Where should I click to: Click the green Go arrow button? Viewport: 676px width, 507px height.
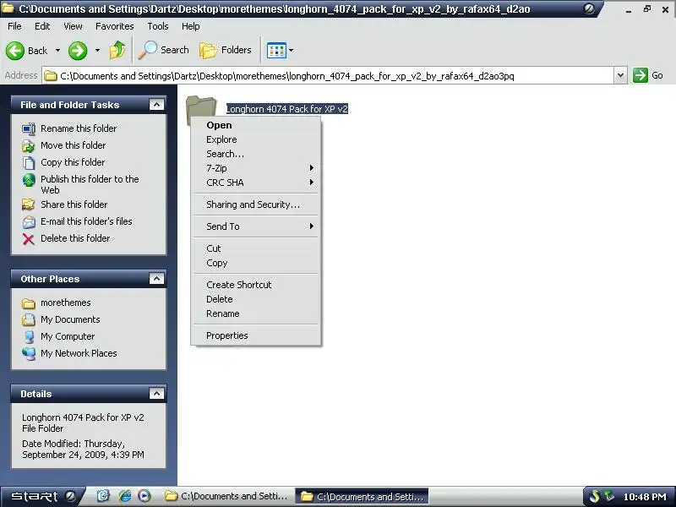pos(641,75)
